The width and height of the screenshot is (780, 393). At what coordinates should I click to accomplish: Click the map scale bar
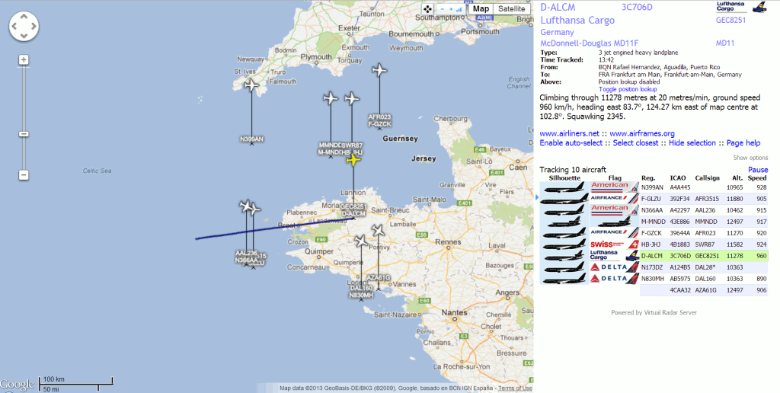[x=76, y=382]
